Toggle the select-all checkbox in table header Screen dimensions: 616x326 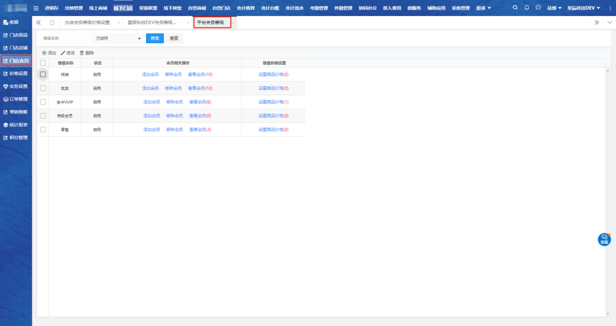(x=43, y=63)
